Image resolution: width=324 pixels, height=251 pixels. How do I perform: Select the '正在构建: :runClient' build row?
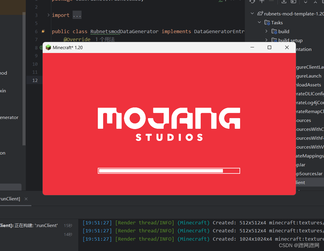[36, 226]
